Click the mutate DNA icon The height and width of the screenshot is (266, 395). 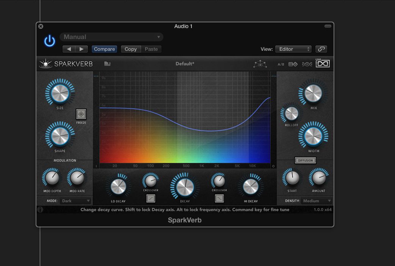click(307, 64)
